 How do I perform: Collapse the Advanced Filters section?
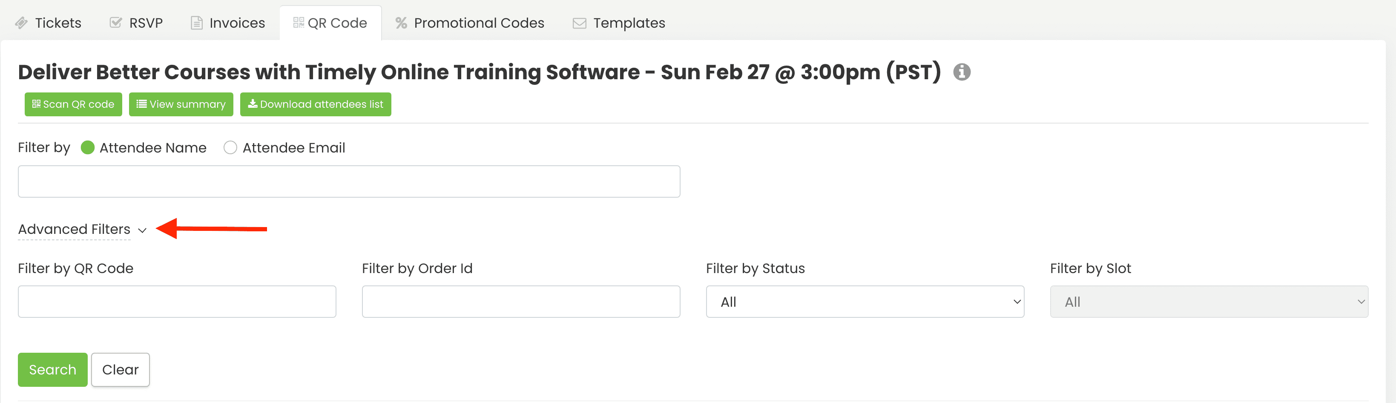tap(82, 230)
